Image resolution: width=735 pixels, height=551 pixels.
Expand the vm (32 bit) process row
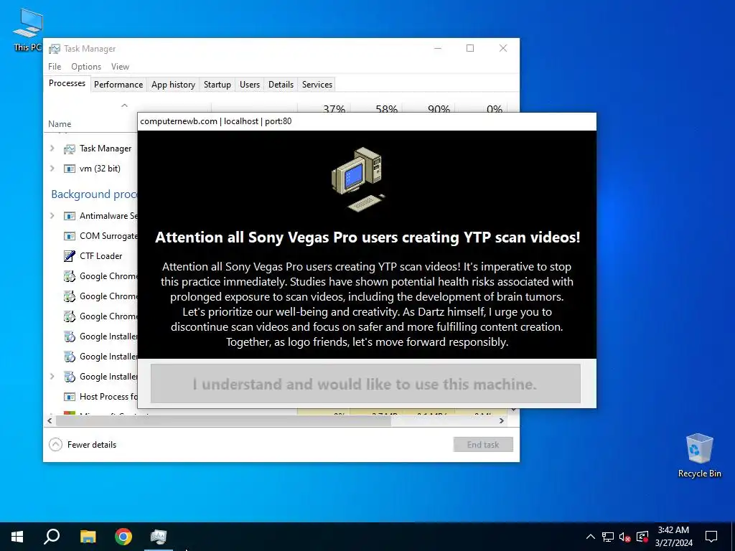click(x=52, y=168)
